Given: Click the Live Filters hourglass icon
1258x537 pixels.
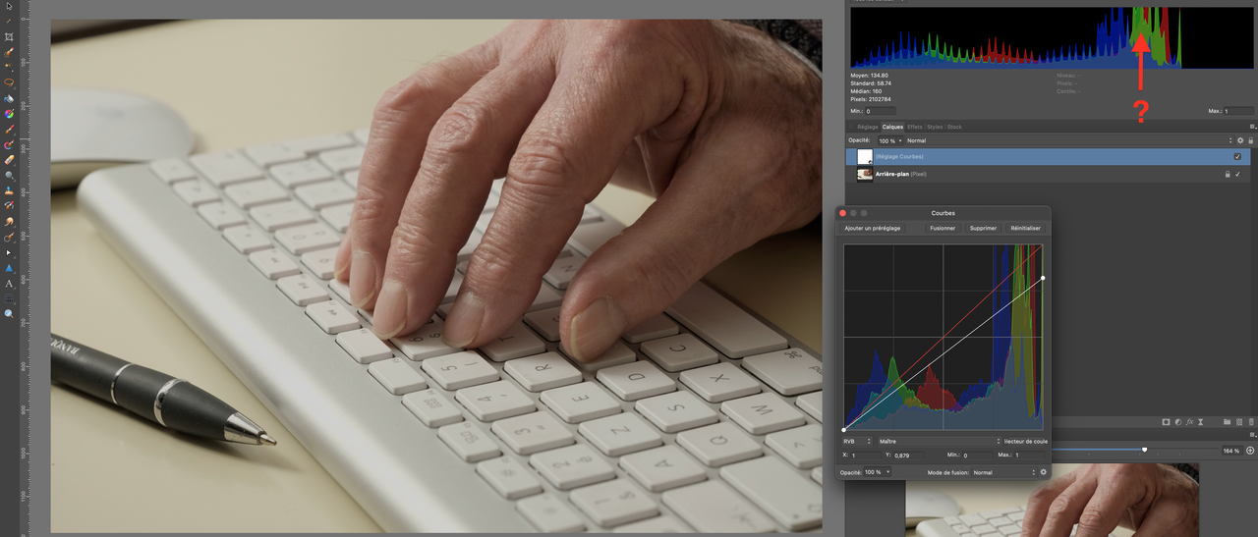Looking at the screenshot, I should tap(1201, 422).
